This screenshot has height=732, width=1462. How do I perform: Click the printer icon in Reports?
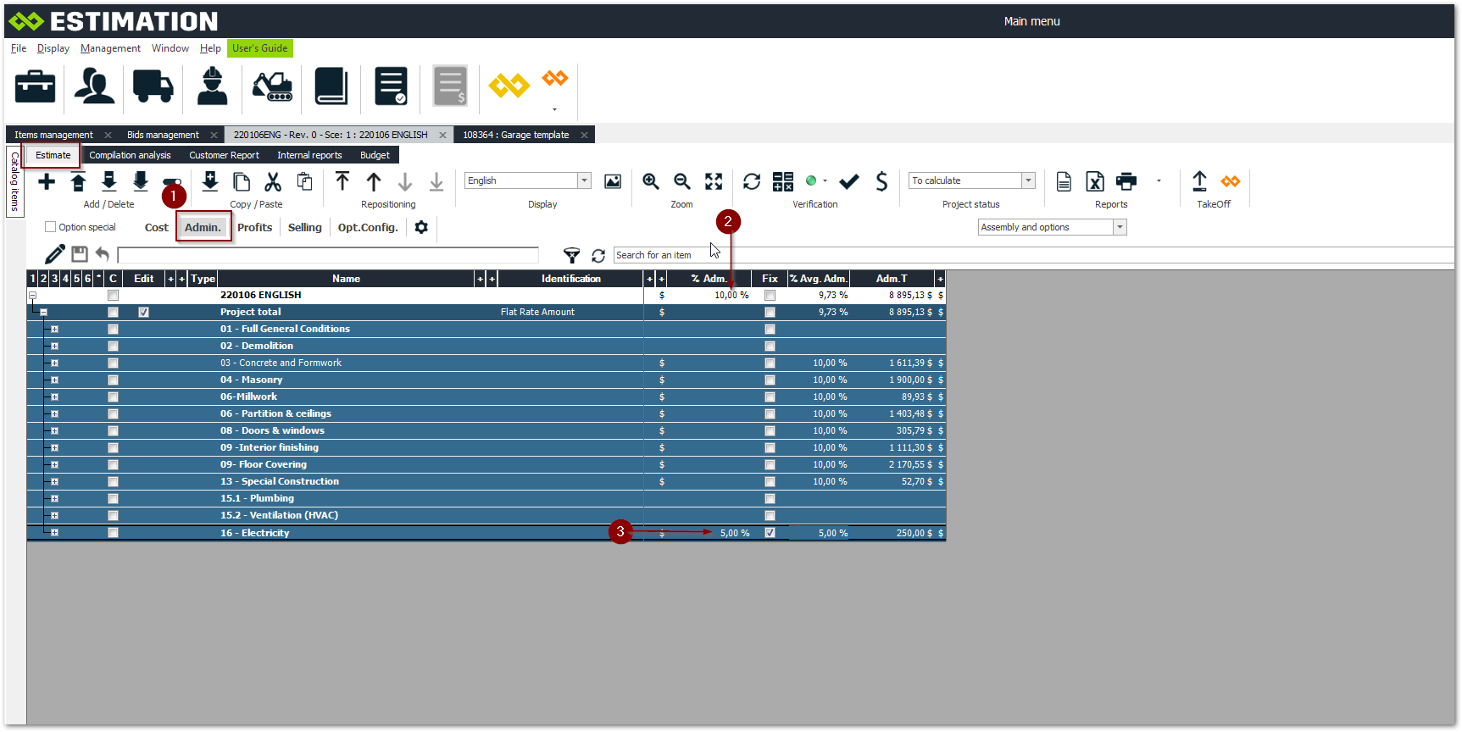(1126, 181)
